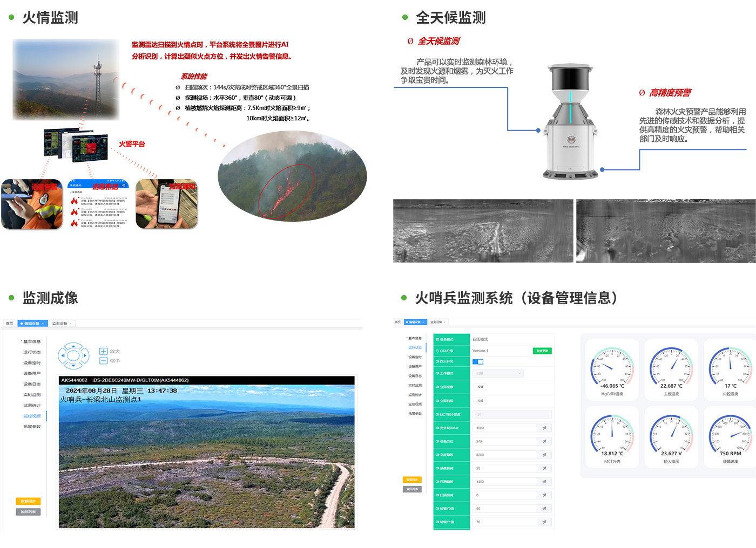The image size is (756, 548).
Task: Close the 监测设备 tab in monitoring video panel
Action: click(71, 324)
